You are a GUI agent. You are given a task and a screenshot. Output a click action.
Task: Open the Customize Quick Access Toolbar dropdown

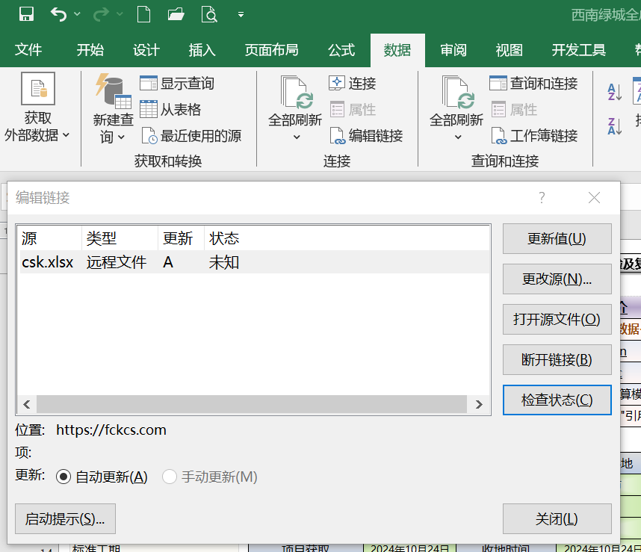[241, 13]
